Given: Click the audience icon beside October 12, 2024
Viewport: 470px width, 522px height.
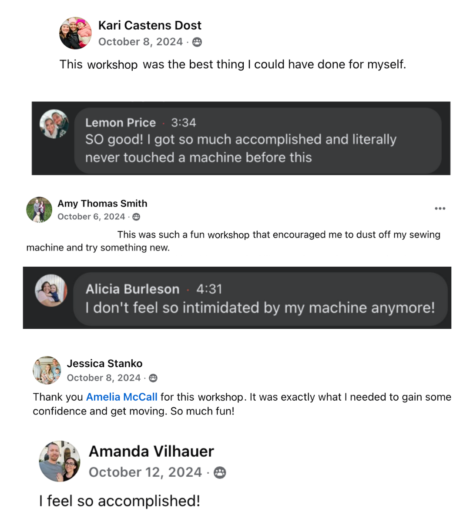Looking at the screenshot, I should pos(220,472).
